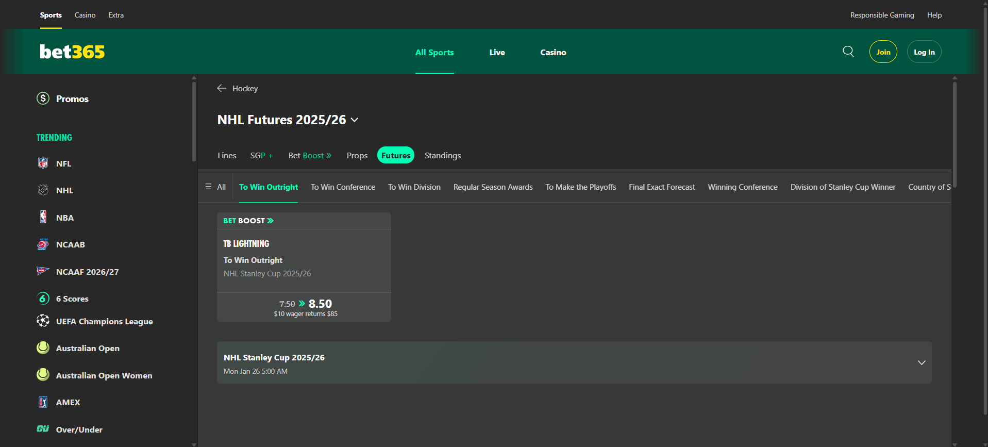Click the NFL shield icon

(43, 163)
